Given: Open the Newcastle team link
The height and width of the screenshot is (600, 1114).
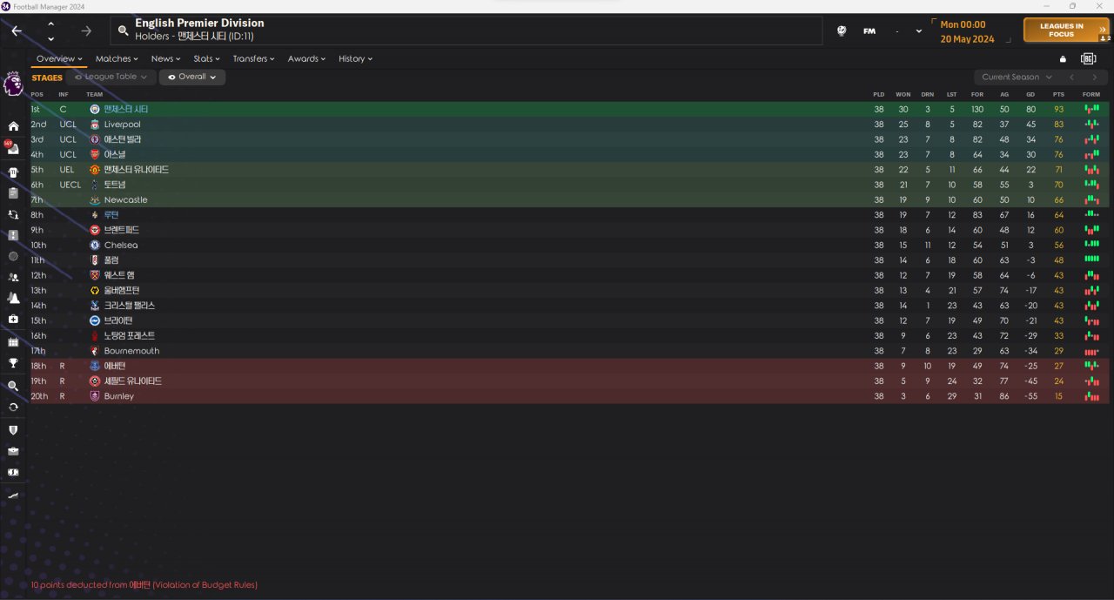Looking at the screenshot, I should click(125, 200).
